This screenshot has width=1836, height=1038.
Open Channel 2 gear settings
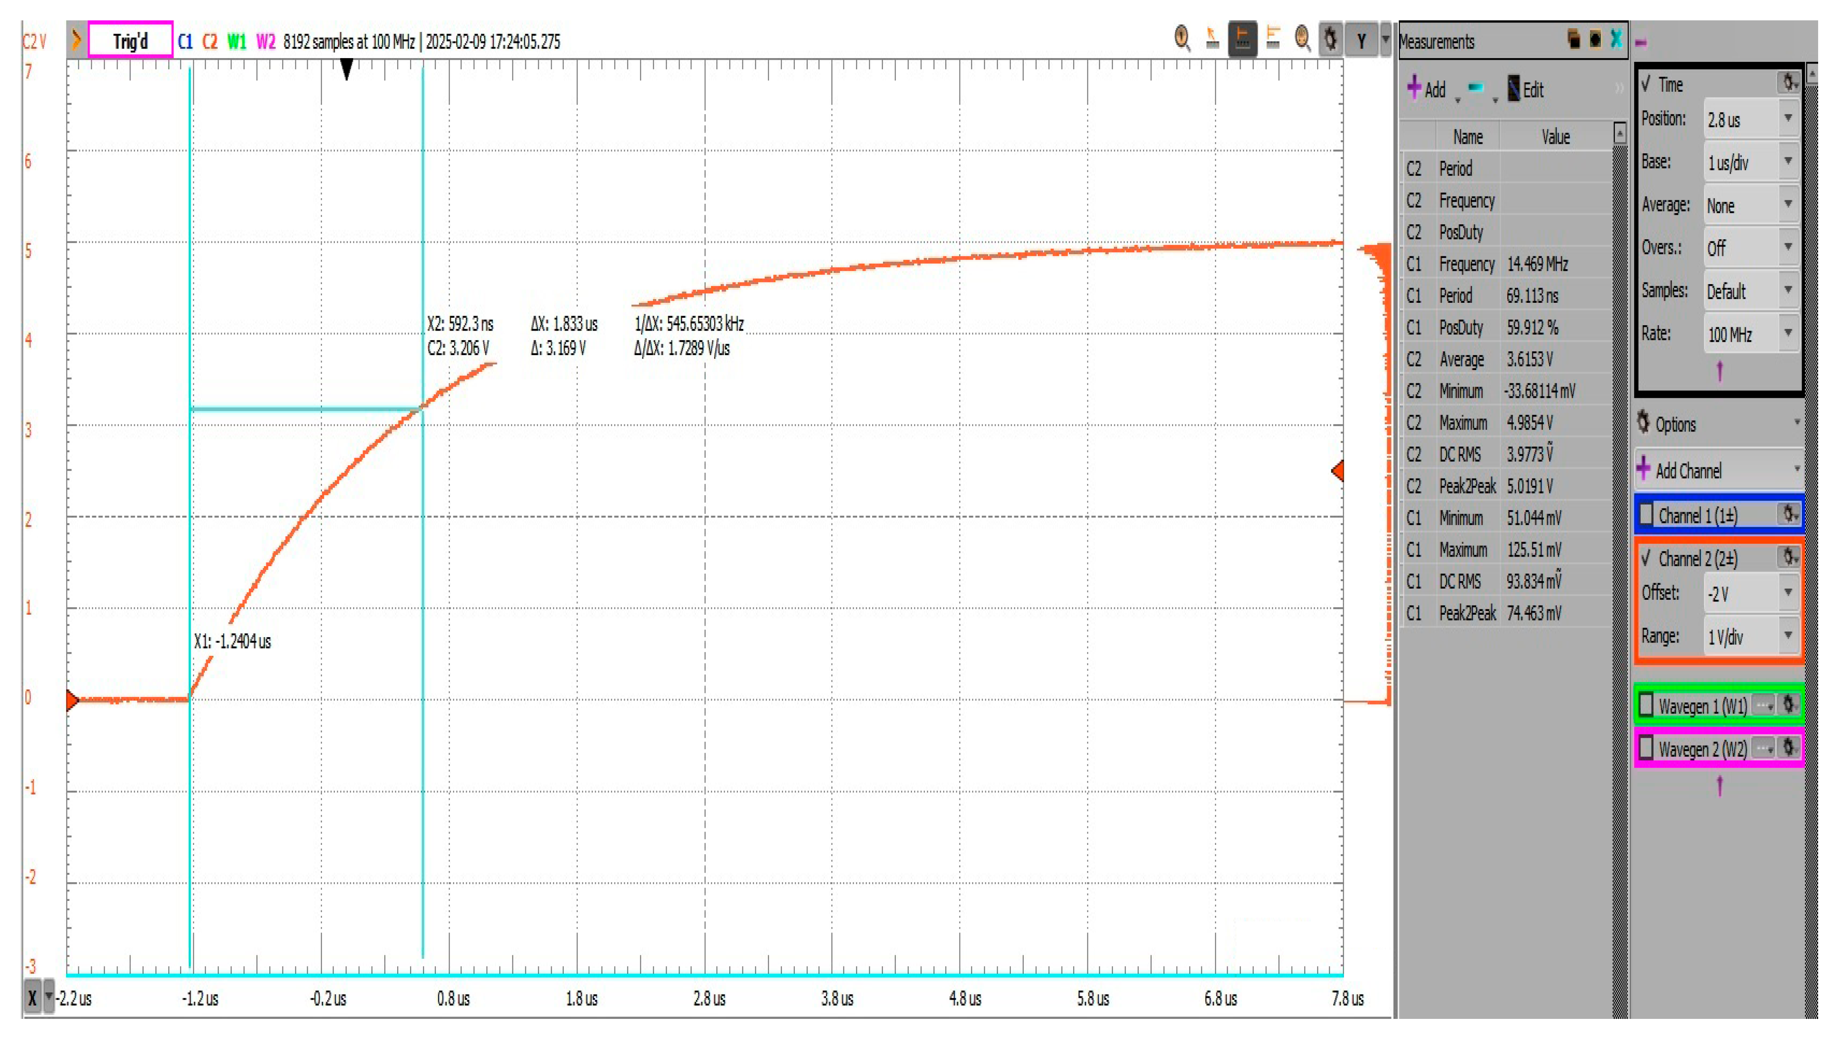point(1788,557)
